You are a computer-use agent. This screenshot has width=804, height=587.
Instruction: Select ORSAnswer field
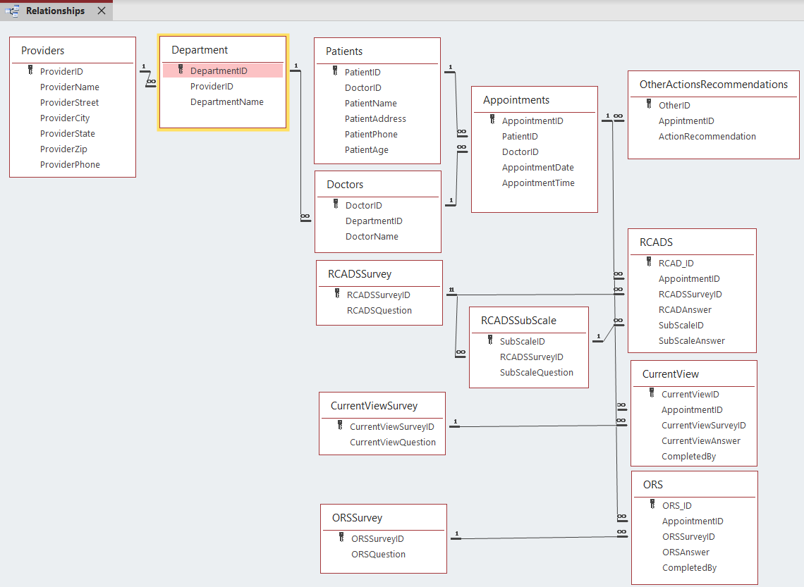[x=686, y=552]
